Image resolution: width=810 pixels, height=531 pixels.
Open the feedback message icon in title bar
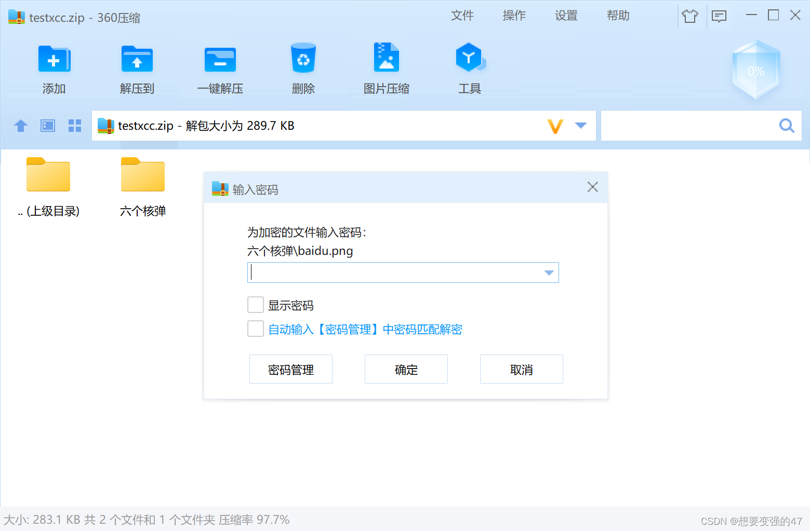click(719, 16)
